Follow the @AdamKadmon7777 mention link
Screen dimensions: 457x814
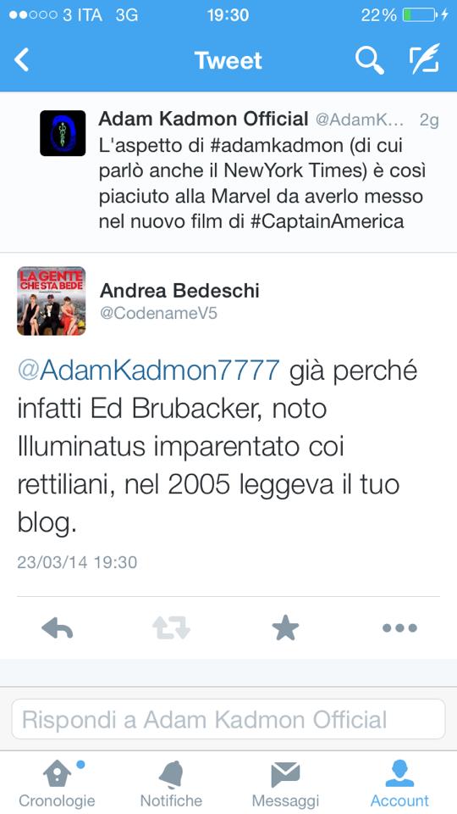tap(149, 371)
